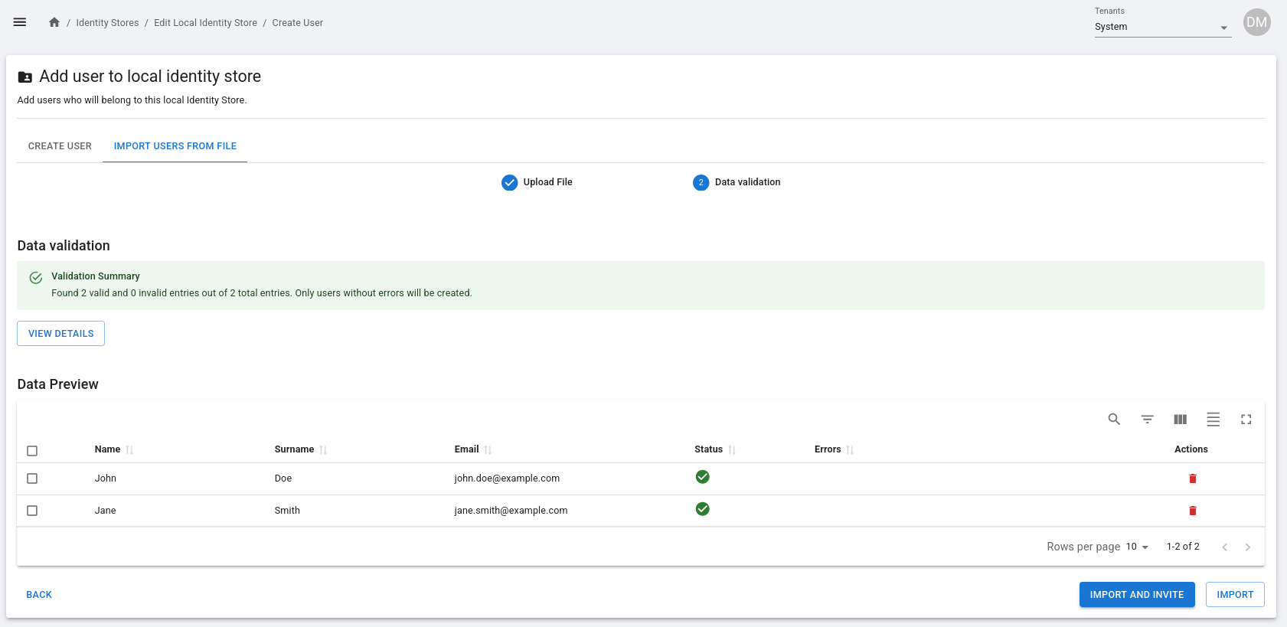1287x627 pixels.
Task: Open the hamburger navigation menu
Action: (x=20, y=22)
